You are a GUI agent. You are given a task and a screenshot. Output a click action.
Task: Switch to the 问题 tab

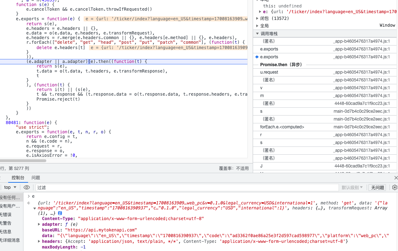click(x=36, y=178)
